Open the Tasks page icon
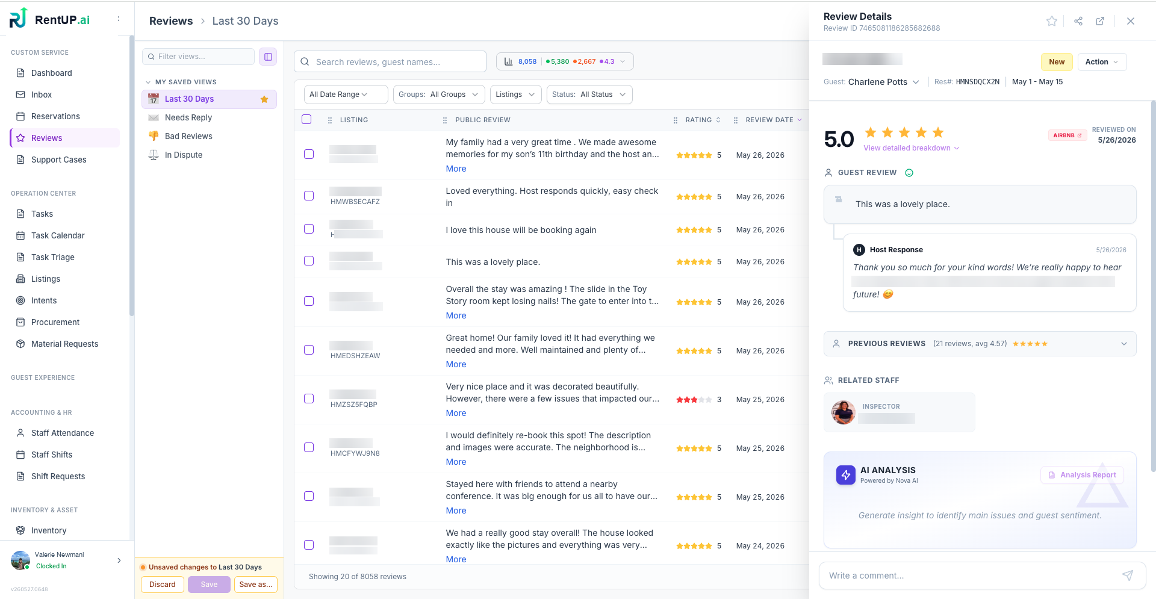This screenshot has width=1156, height=599. [x=20, y=214]
